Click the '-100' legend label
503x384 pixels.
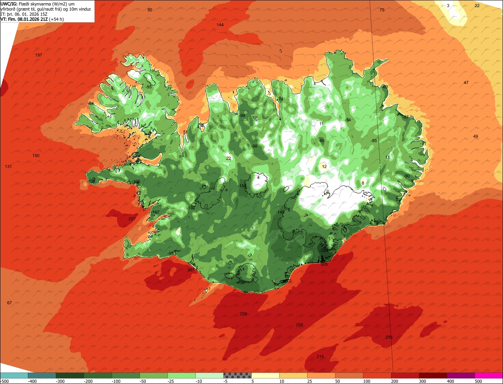[116, 381]
